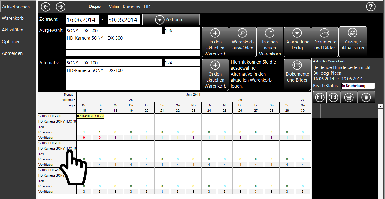Open the Zeitraum... dropdown button
Image resolution: width=385 pixels, height=199 pixels.
(x=171, y=20)
